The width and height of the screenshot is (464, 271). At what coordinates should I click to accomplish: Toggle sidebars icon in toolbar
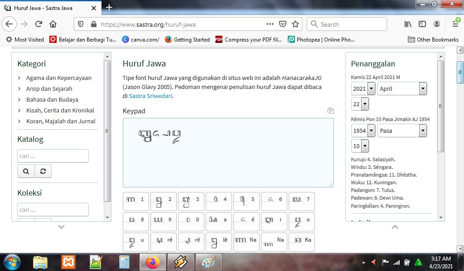pos(422,24)
